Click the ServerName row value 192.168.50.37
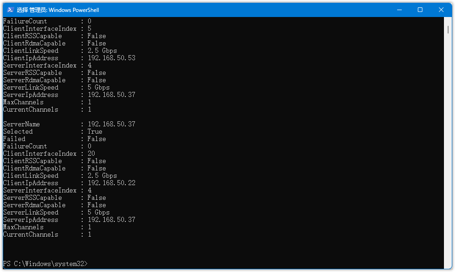This screenshot has height=272, width=455. [x=112, y=124]
